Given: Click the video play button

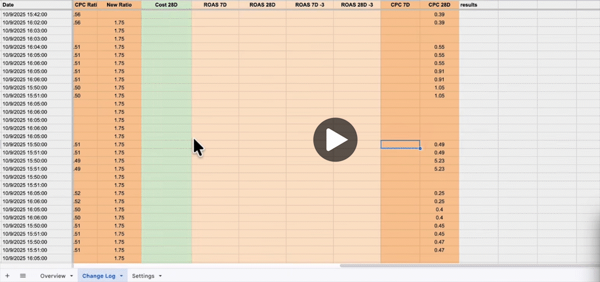Looking at the screenshot, I should 335,140.
